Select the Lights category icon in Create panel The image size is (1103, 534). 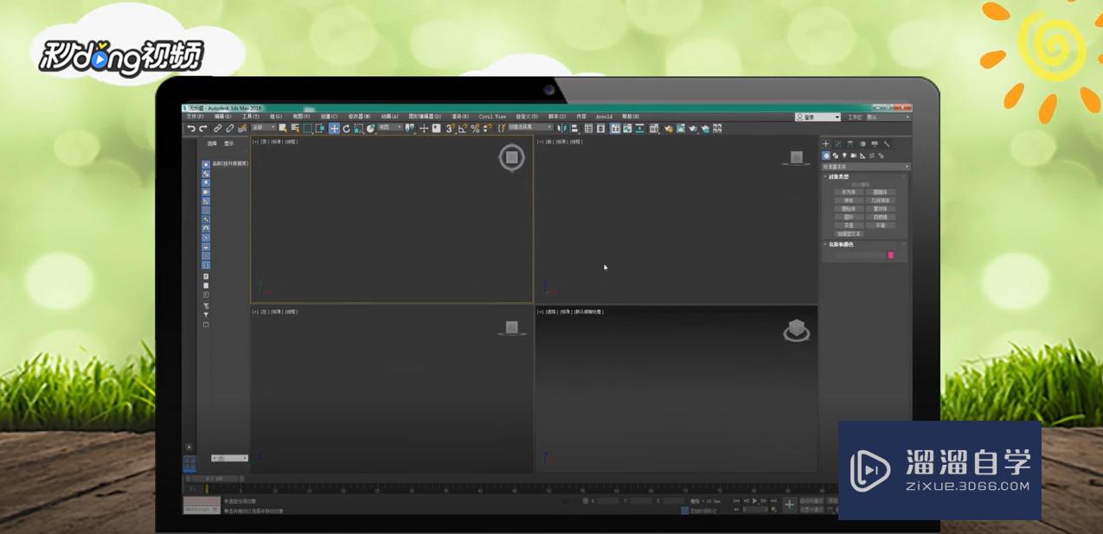coord(844,156)
